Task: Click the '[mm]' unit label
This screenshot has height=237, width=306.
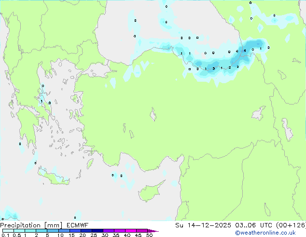Action: 53,225
